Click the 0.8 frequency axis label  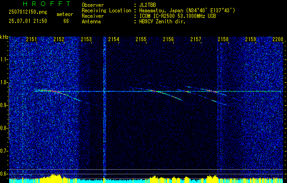4,128
